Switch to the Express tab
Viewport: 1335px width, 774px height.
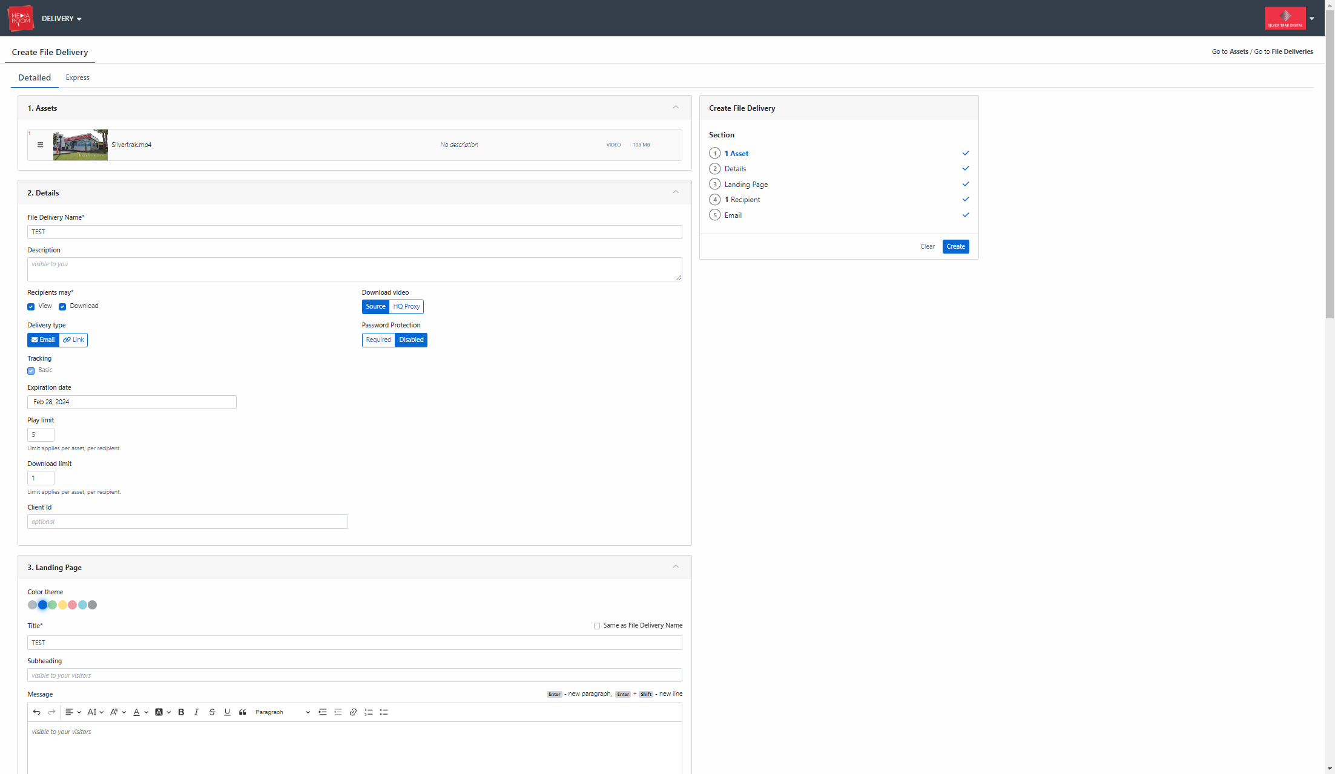(x=77, y=77)
